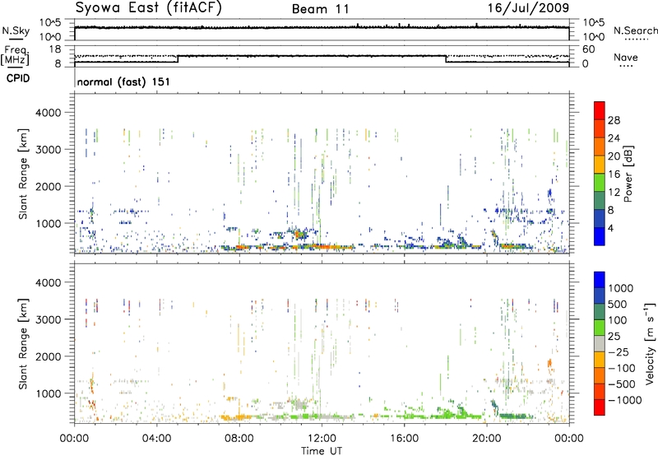
Task: Click the '1000' label on the velocity colorbar
Action: [x=621, y=288]
